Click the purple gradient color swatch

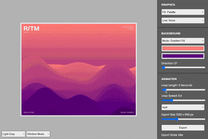[x=183, y=56]
